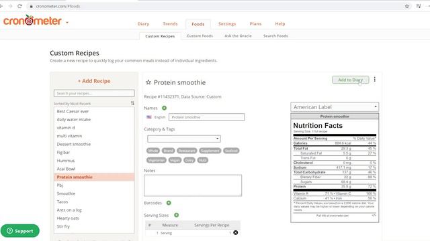Change recipe sort order with the sort arrows icon
The height and width of the screenshot is (241, 430).
pyautogui.click(x=132, y=103)
